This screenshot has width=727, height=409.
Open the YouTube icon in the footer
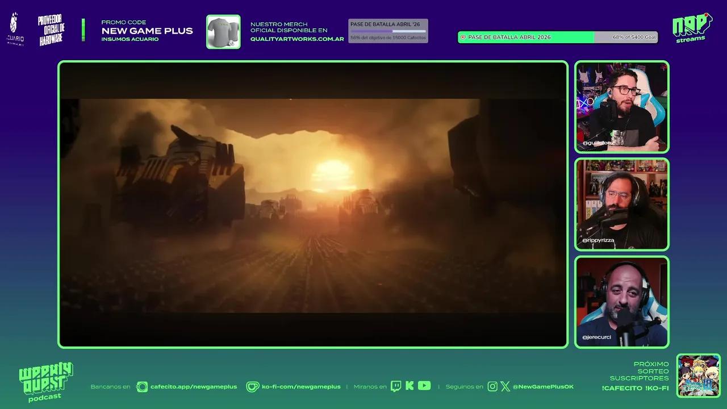pos(424,386)
